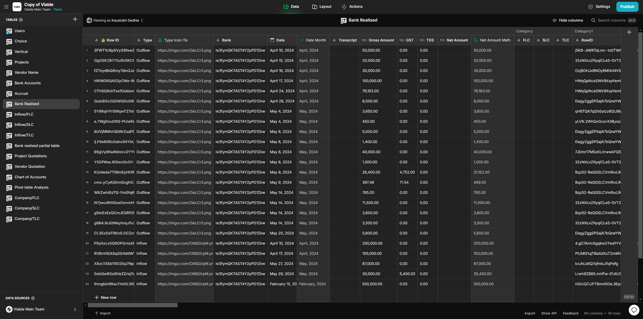
Task: Click the Feedback link
Action: pos(570,313)
